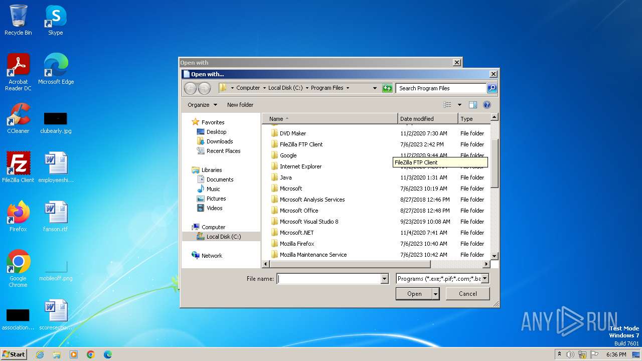The height and width of the screenshot is (361, 642).
Task: Open Edge from the taskbar
Action: pos(108,354)
